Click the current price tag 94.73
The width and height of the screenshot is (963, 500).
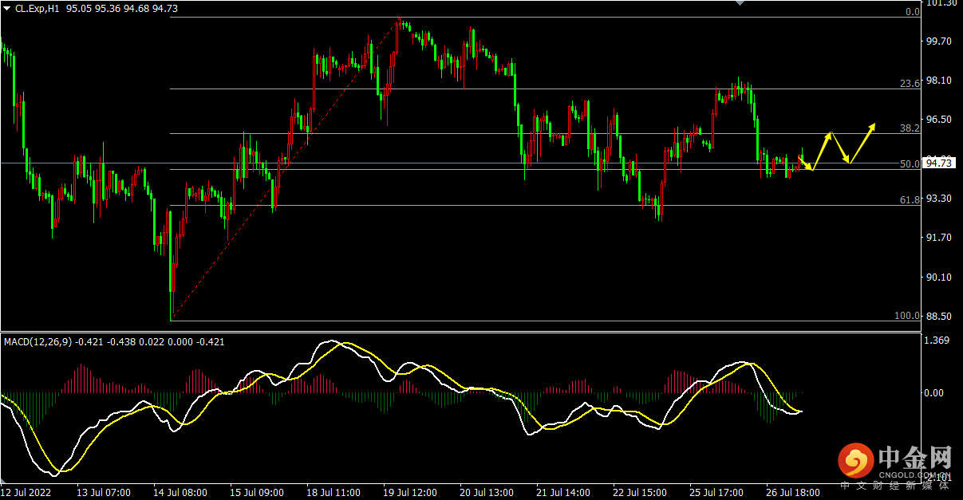[939, 163]
